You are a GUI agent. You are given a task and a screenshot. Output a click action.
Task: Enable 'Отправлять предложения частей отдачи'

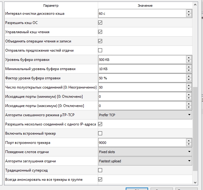point(100,50)
